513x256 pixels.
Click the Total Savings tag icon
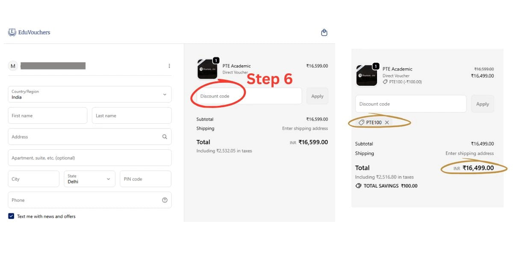click(x=358, y=186)
